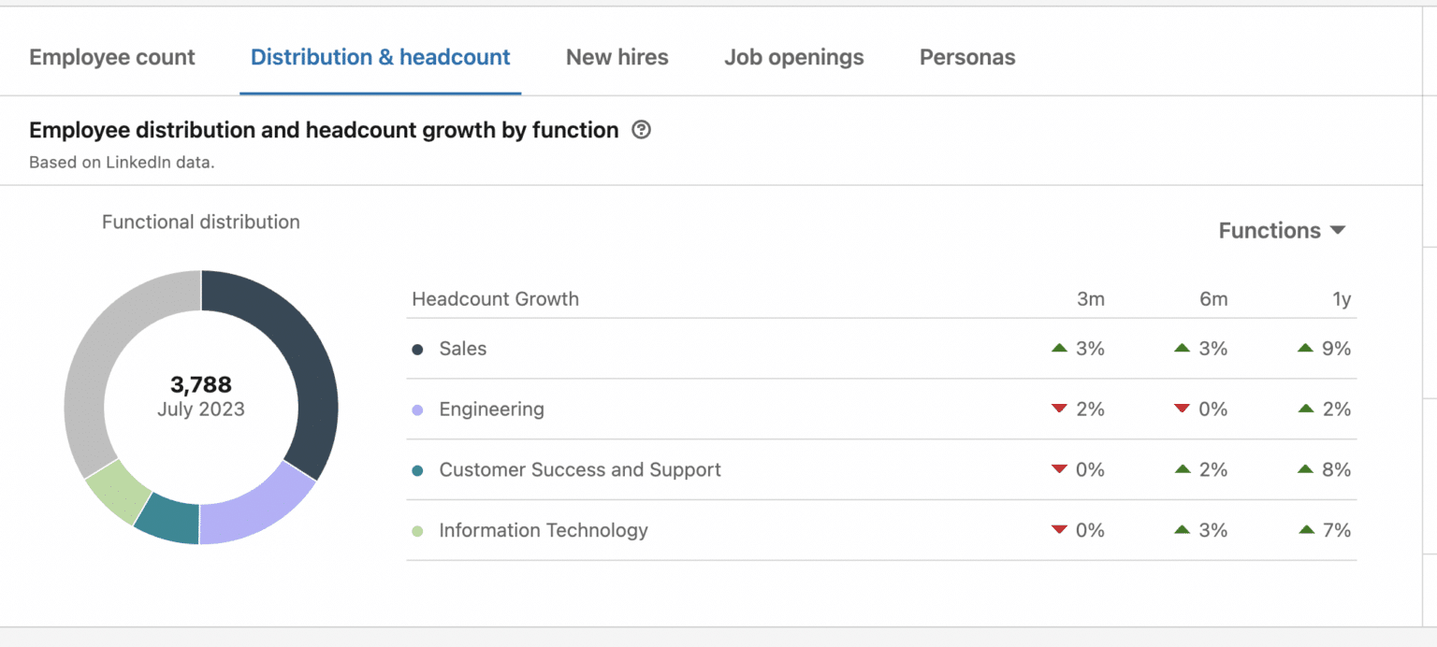
Task: Select the Customer Success and Support row label
Action: [x=580, y=469]
